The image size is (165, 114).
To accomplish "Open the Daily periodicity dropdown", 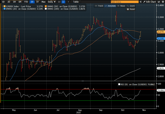I will pos(51,2).
